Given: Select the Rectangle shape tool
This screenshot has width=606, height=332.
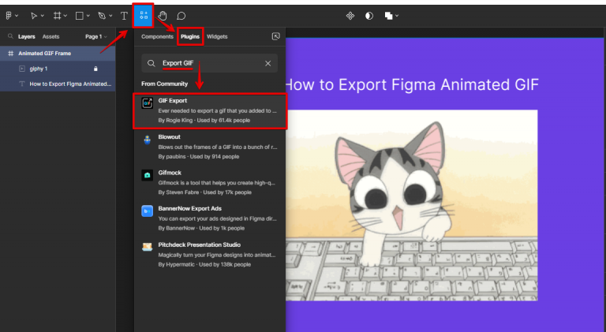Looking at the screenshot, I should (80, 15).
